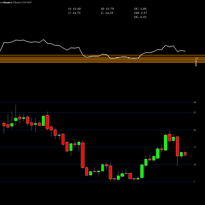Click the 'Charts USA SGC' chart title
This screenshot has height=205, width=205.
[23, 2]
